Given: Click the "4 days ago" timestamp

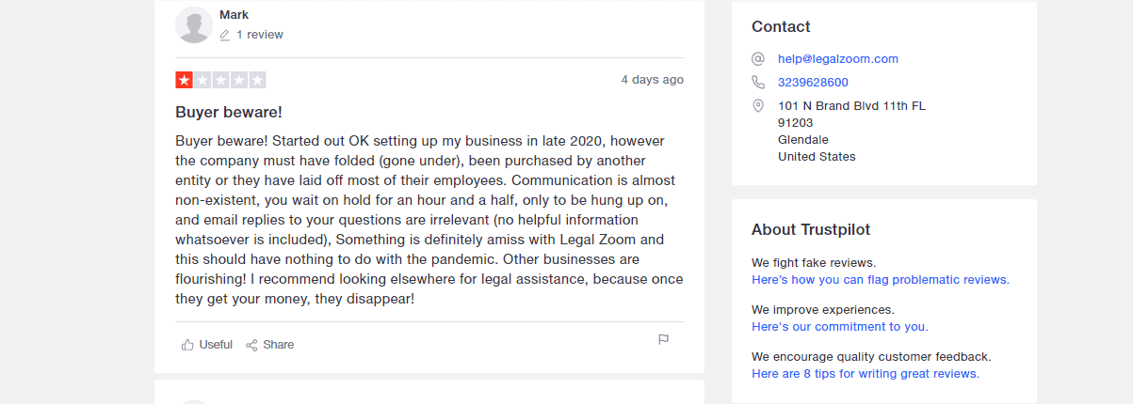Looking at the screenshot, I should coord(653,80).
